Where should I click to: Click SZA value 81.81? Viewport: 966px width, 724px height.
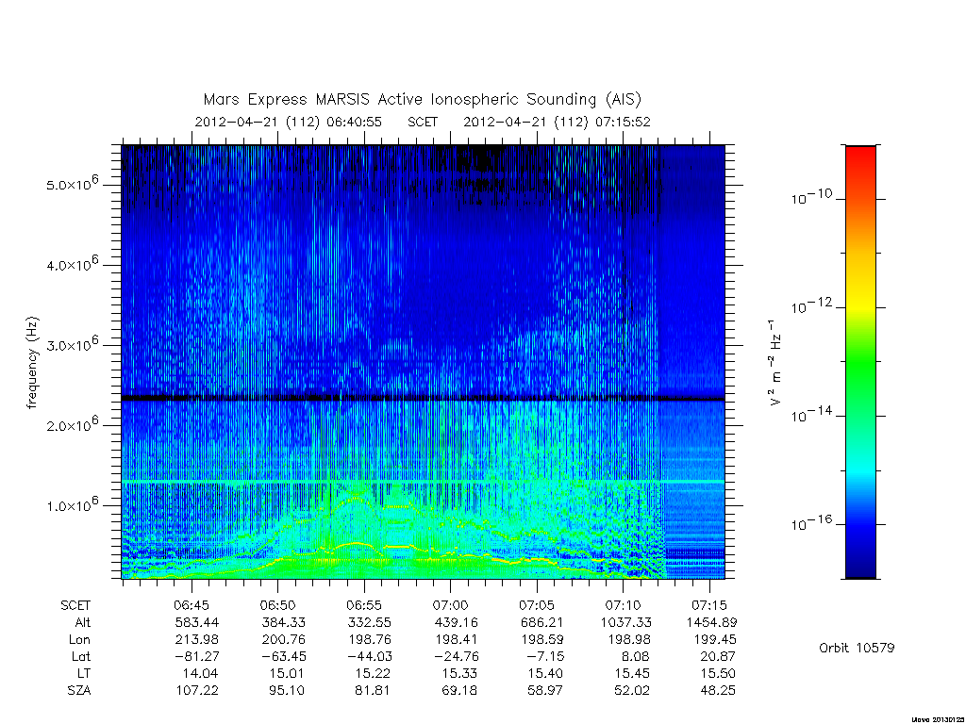pos(372,690)
